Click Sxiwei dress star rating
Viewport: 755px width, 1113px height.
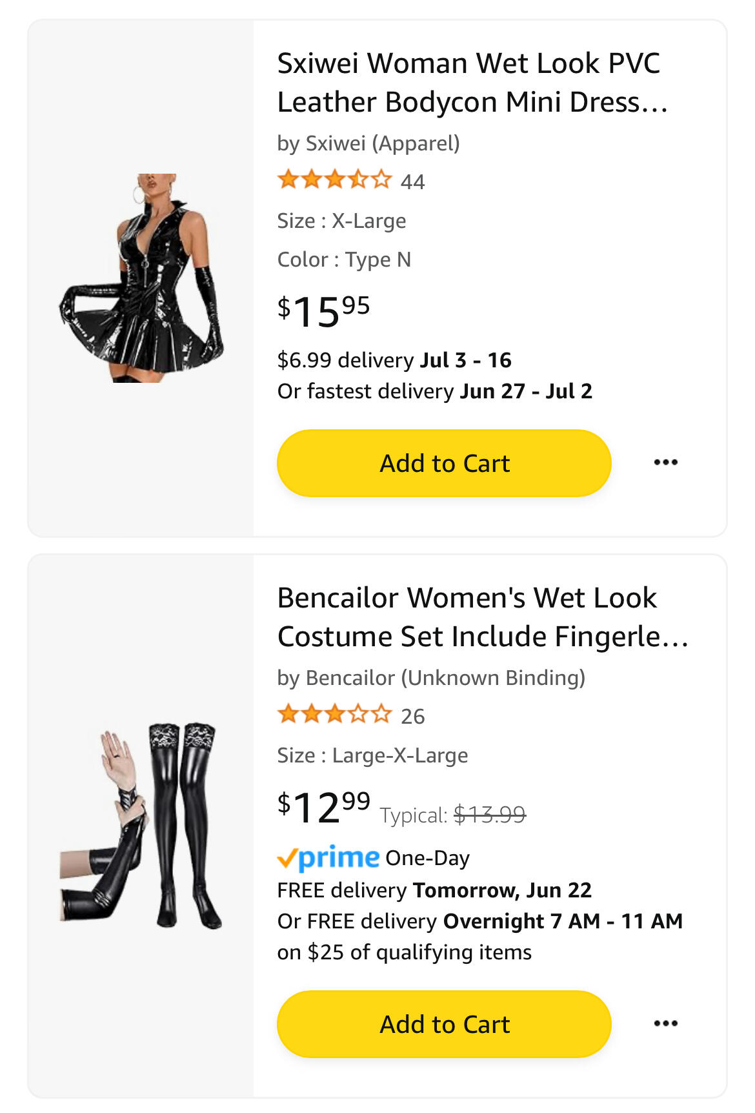(x=334, y=179)
